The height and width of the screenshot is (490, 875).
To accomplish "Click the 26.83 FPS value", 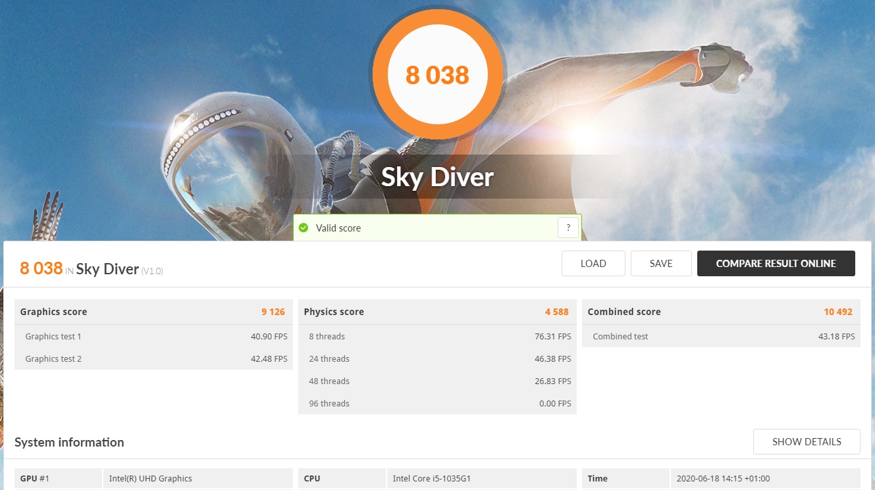I will [x=553, y=381].
